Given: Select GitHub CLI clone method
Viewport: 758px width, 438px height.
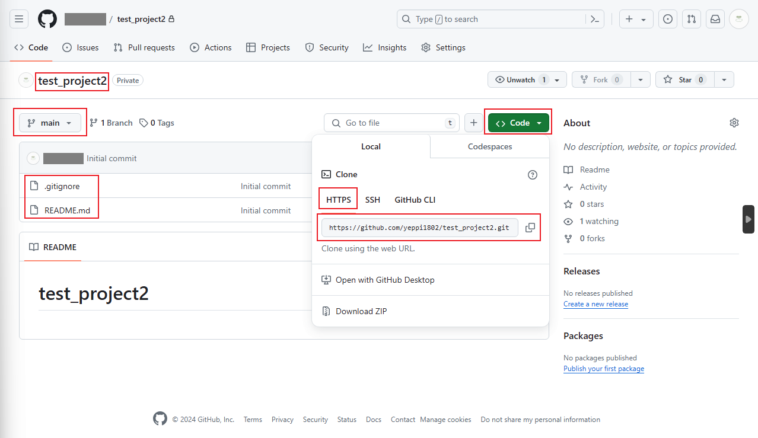Looking at the screenshot, I should 415,200.
